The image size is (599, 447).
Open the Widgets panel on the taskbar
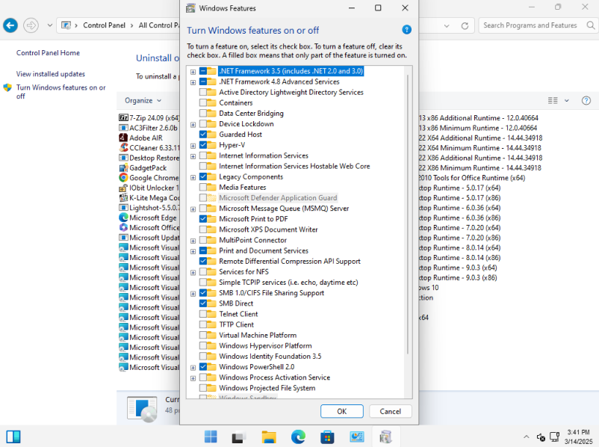tap(13, 437)
